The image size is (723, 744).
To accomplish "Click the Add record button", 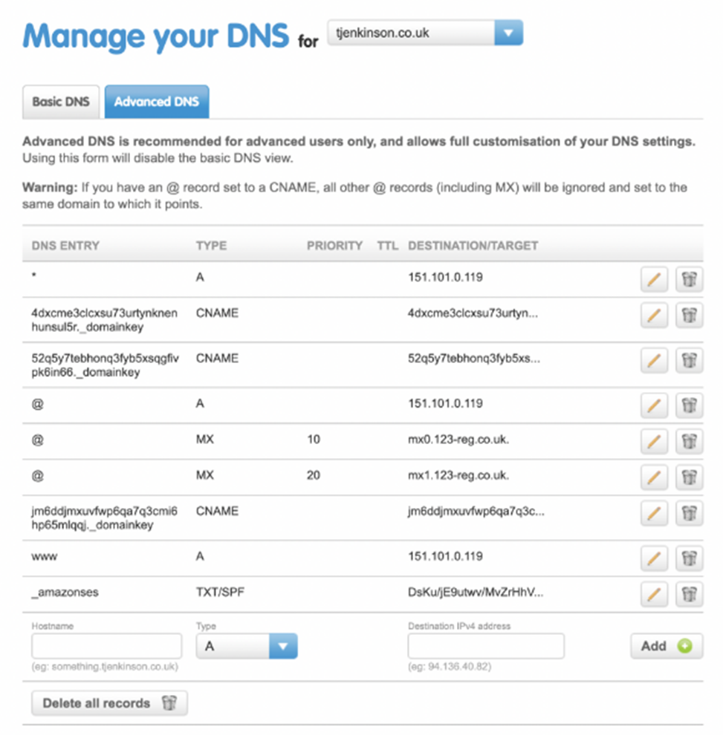I will point(666,646).
